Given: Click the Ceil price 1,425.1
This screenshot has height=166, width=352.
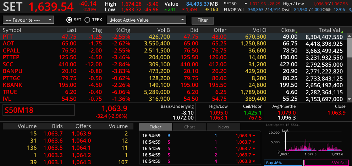Looking at the screenshot, I should [x=253, y=113].
